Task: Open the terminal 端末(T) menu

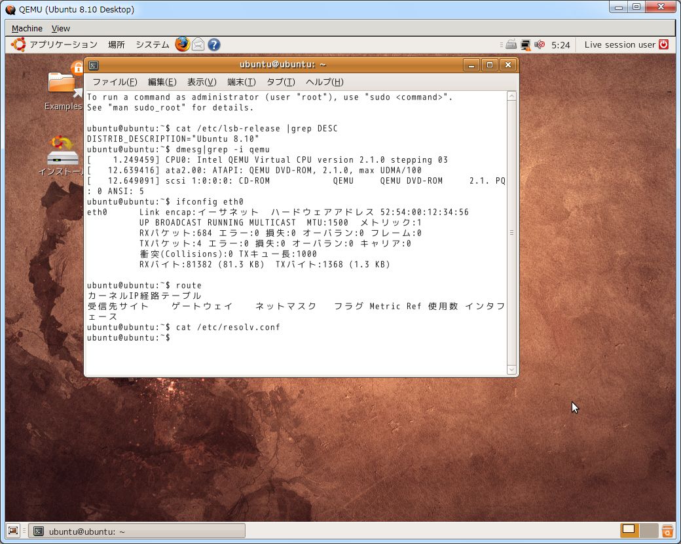Action: click(242, 82)
